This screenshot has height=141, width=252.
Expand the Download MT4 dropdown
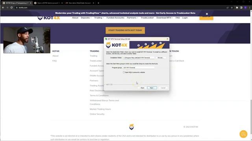[165, 18]
